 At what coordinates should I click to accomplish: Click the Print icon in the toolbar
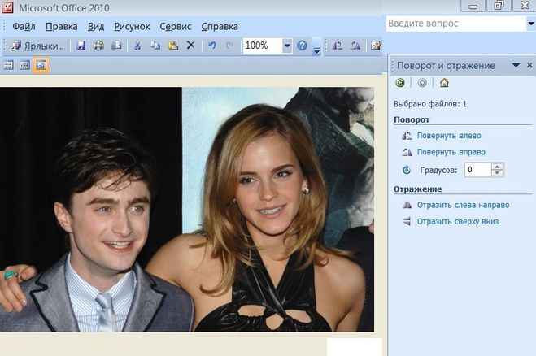tap(99, 46)
